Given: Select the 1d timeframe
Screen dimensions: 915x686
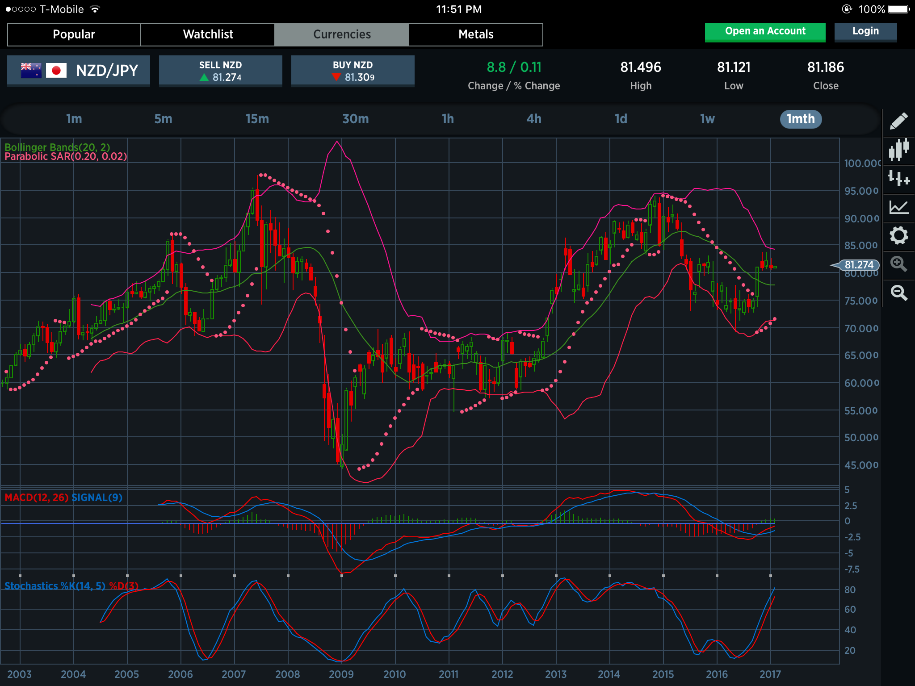Looking at the screenshot, I should tap(621, 119).
